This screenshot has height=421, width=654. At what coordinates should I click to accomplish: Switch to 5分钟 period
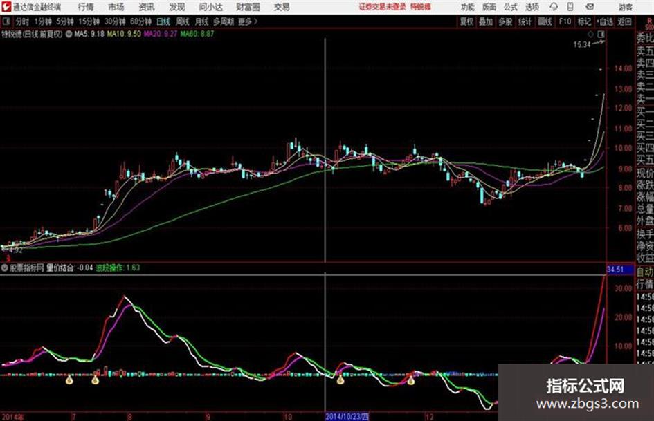click(65, 21)
